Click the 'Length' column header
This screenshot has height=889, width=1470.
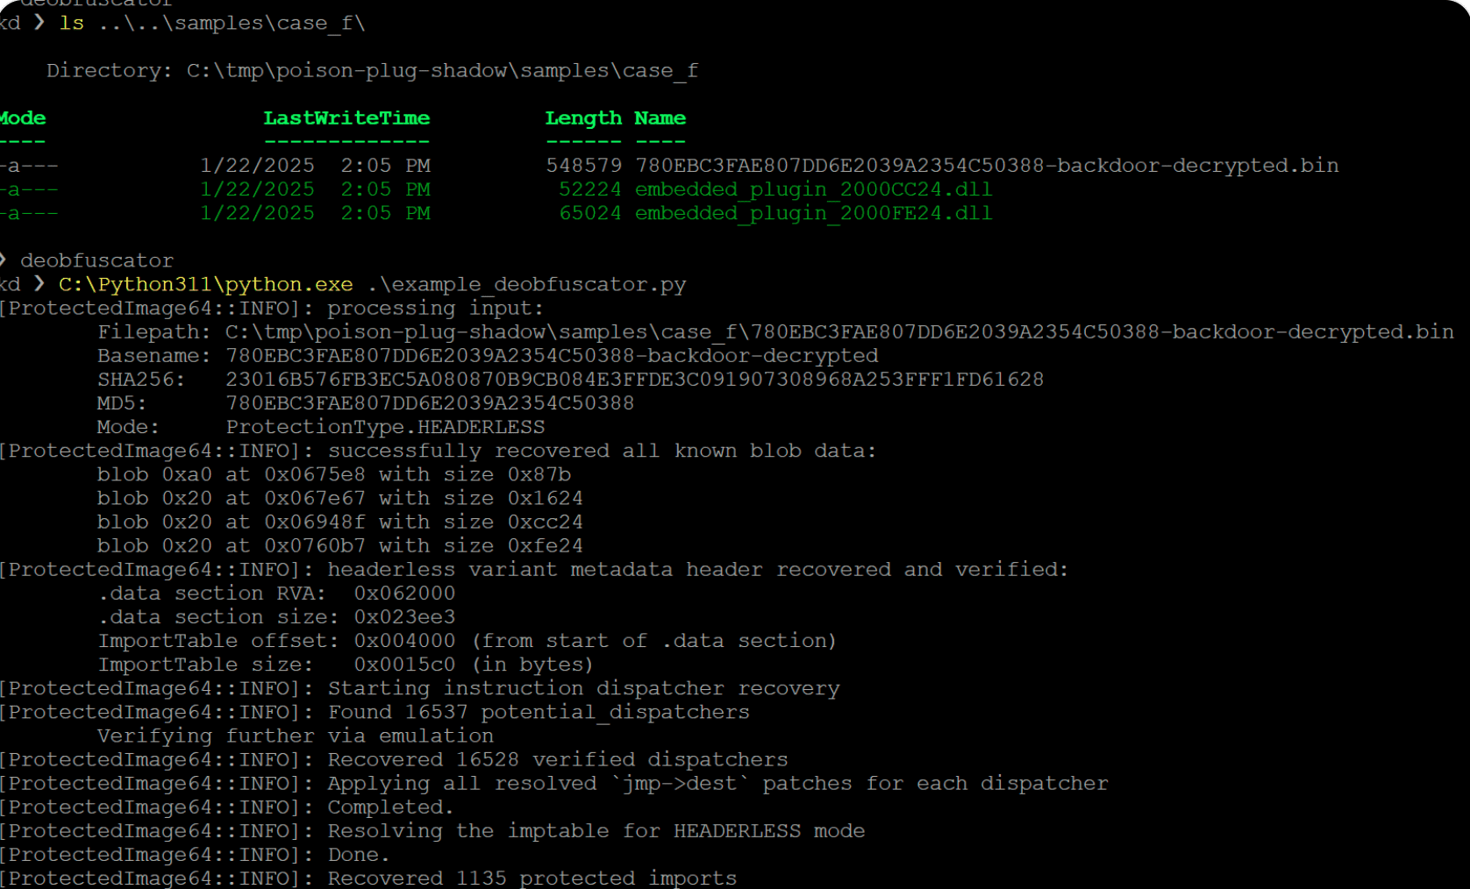pyautogui.click(x=583, y=118)
